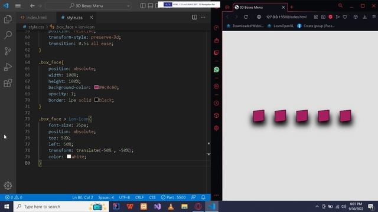Click the browser search tabs icon
This screenshot has width=378, height=212.
tap(340, 5)
